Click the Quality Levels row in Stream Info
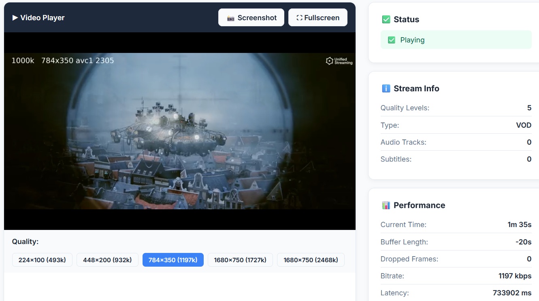The image size is (539, 301). (456, 108)
